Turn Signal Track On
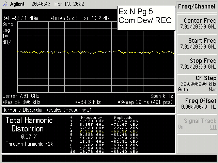Screen dimensions: 218x163 click(x=181, y=127)
